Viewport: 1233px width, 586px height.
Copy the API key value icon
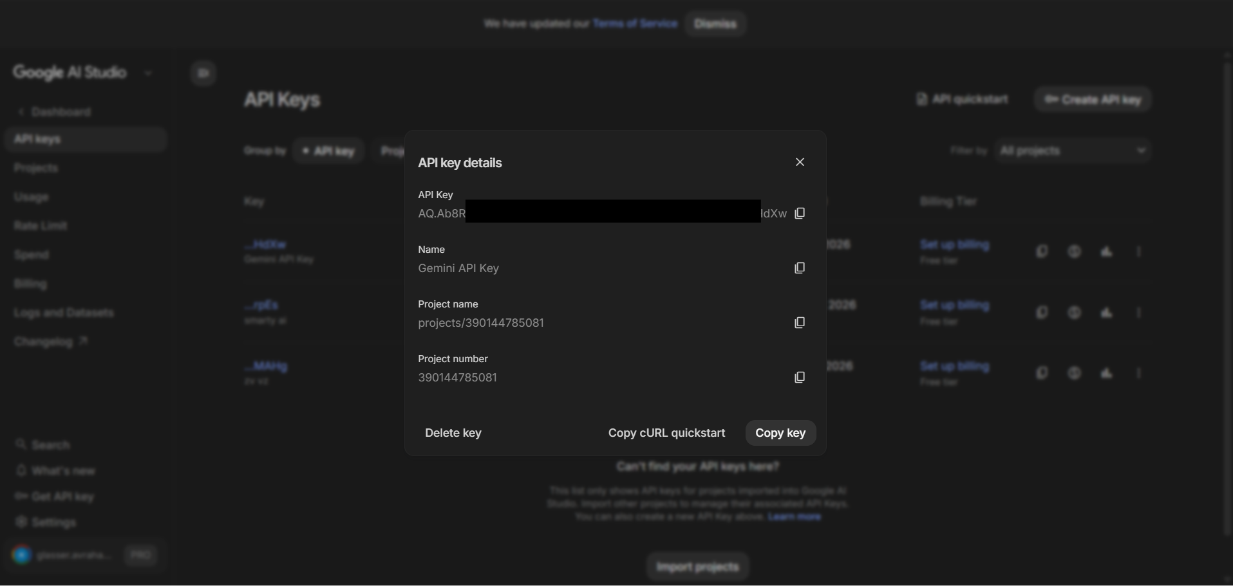(x=800, y=214)
